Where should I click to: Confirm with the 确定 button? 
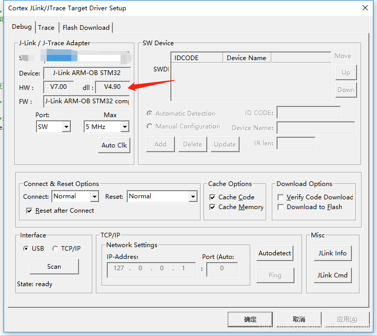pyautogui.click(x=250, y=320)
